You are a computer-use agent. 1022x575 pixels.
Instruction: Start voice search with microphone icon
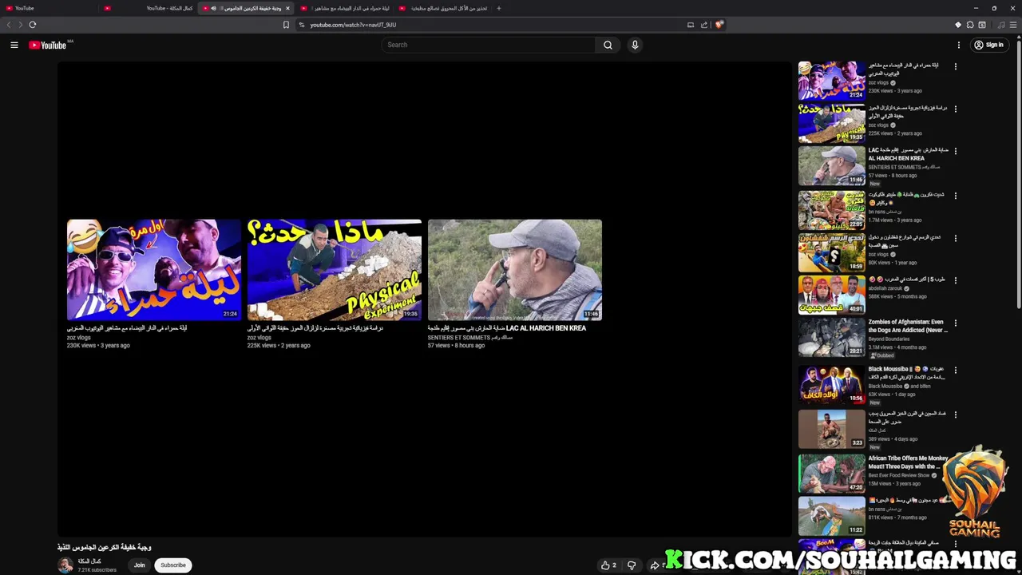click(635, 45)
